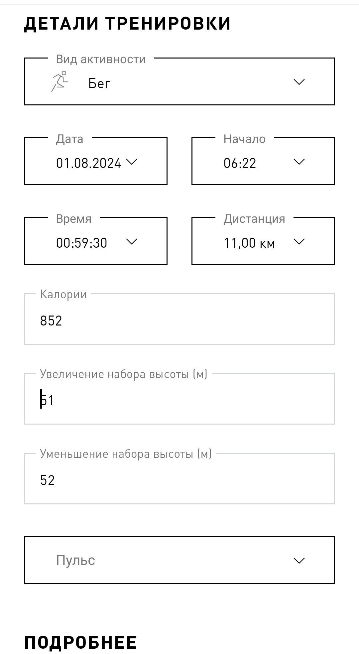
Task: Click the running figure activity icon
Action: pos(60,81)
